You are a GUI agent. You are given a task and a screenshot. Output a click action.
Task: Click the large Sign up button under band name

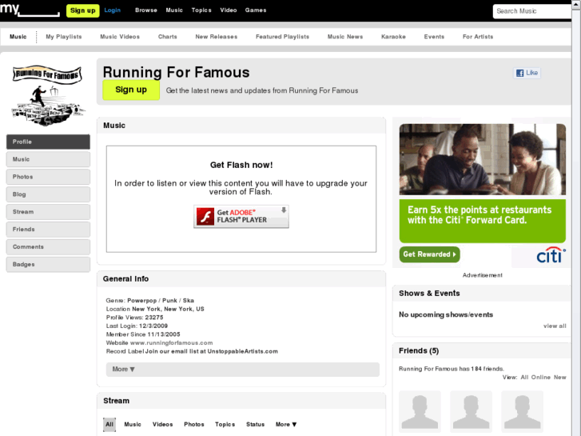(131, 90)
